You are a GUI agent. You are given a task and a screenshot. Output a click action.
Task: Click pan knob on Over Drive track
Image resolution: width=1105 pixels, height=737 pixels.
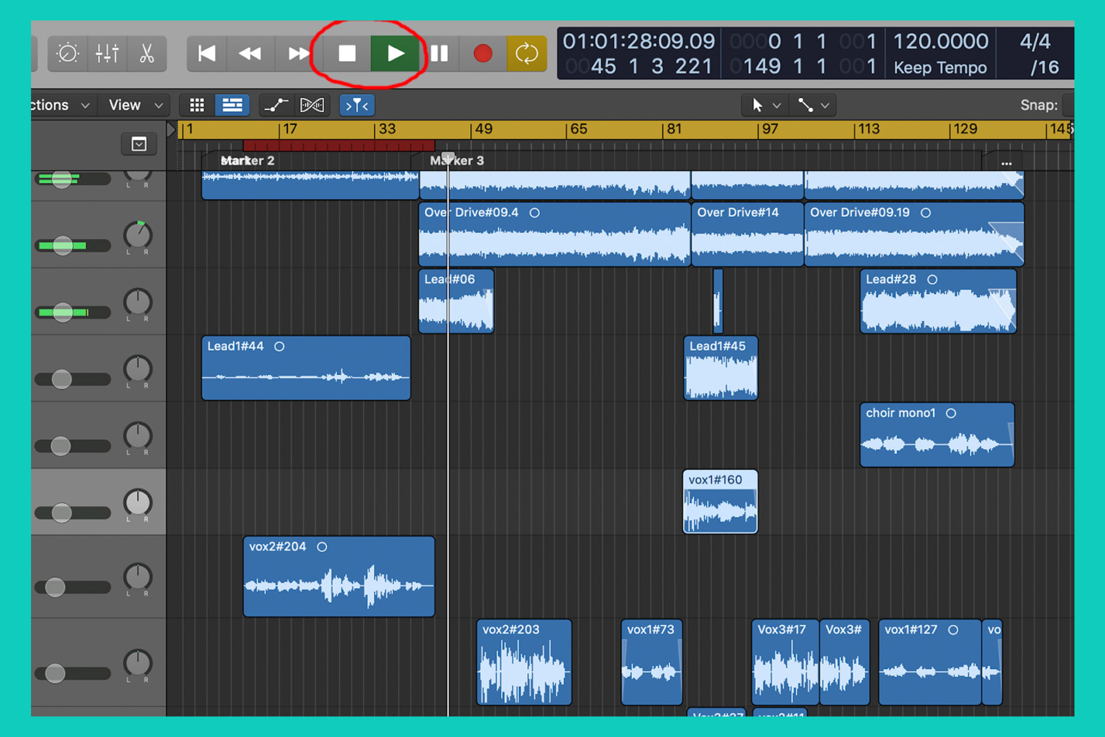[138, 235]
